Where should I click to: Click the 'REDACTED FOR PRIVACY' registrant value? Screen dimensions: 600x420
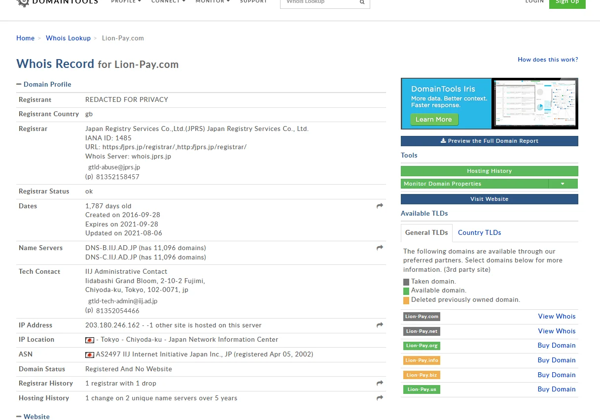tap(127, 99)
